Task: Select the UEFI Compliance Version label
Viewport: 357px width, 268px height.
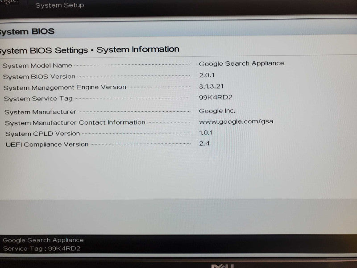Action: pos(47,144)
